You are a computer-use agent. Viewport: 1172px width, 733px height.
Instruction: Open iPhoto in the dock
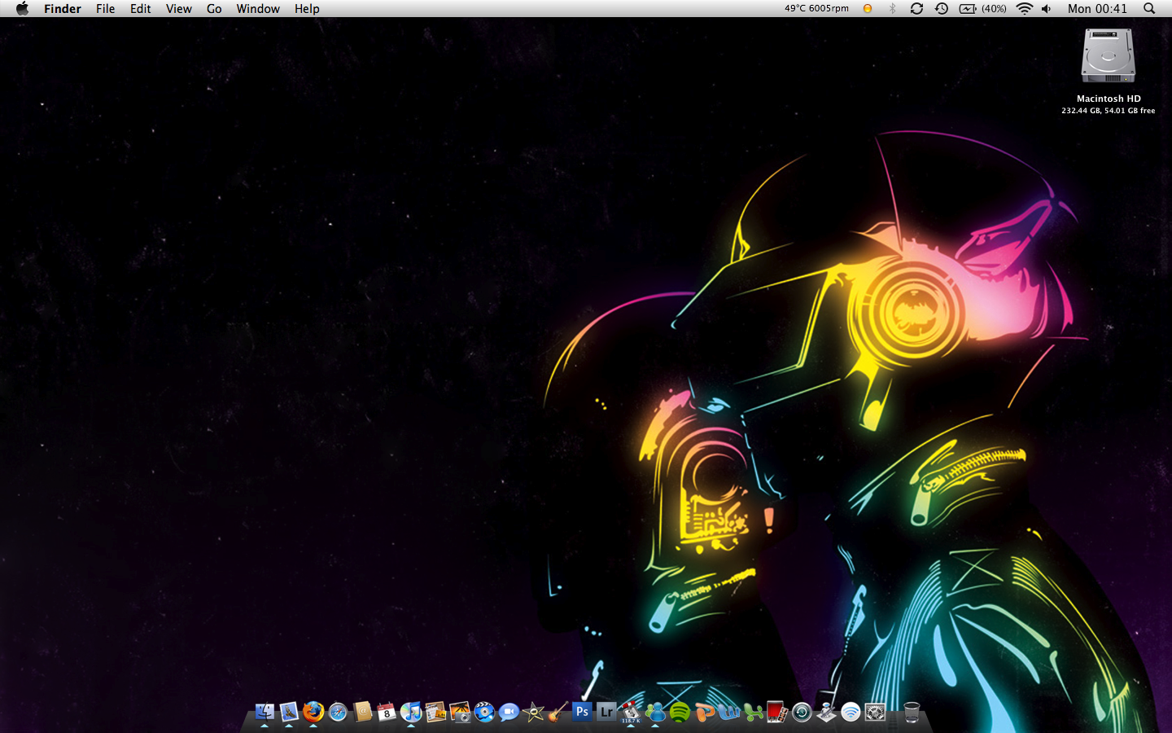[460, 712]
